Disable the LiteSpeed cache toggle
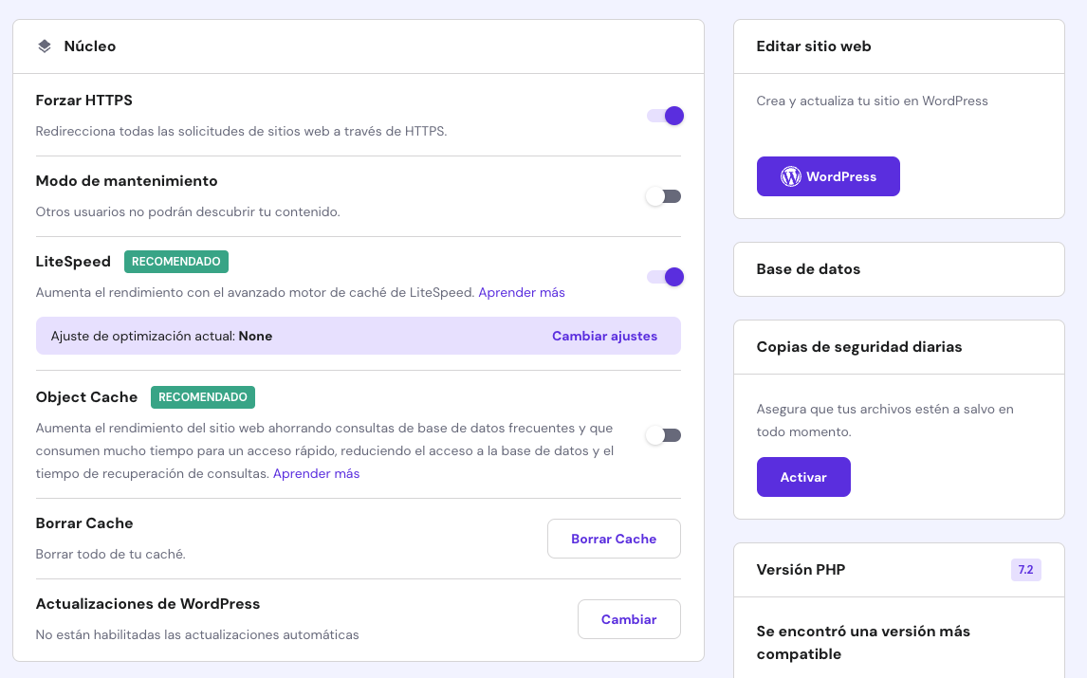 [664, 277]
